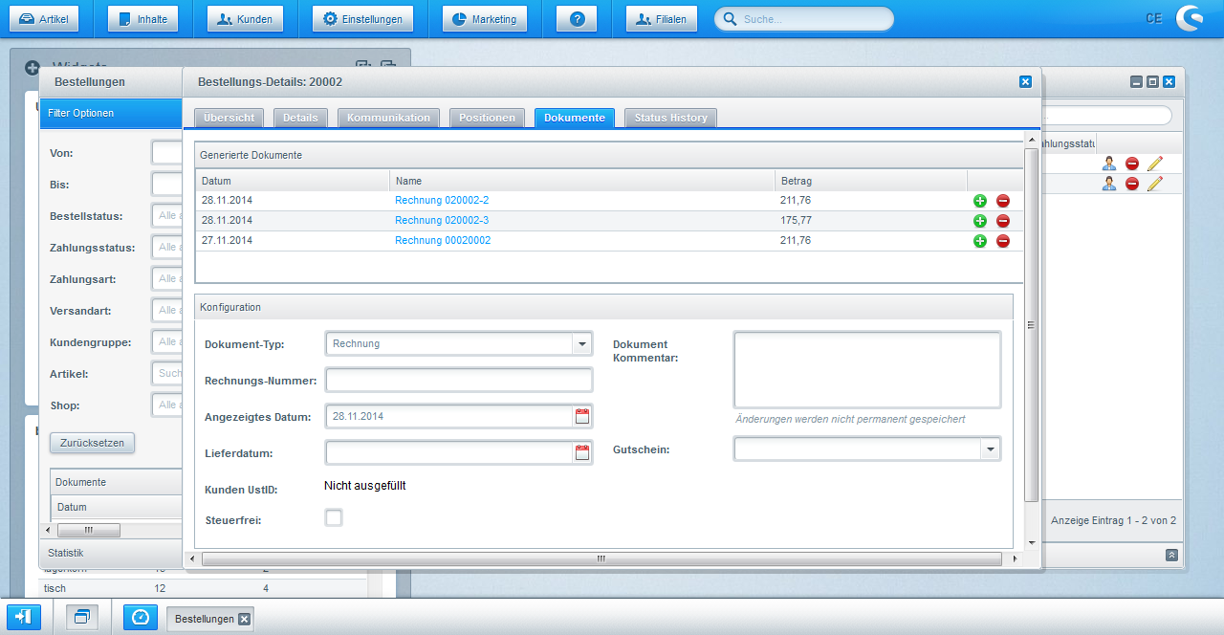1224x635 pixels.
Task: Collapse the panel using the double-arrow button
Action: tap(1171, 555)
